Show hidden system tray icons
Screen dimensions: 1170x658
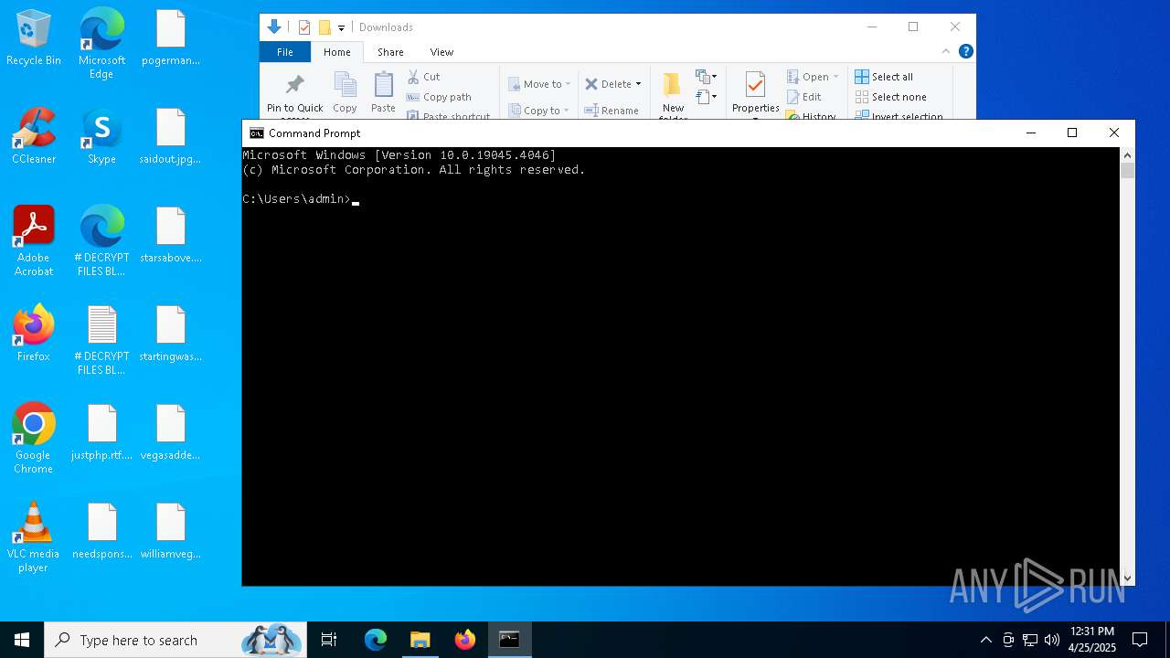coord(985,640)
